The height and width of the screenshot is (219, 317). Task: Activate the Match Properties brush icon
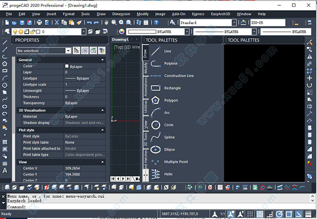click(x=79, y=22)
